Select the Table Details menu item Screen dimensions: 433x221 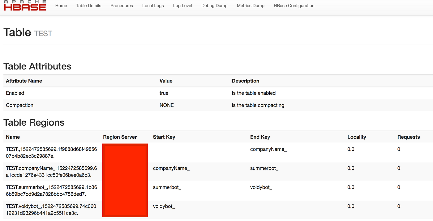[x=88, y=6]
